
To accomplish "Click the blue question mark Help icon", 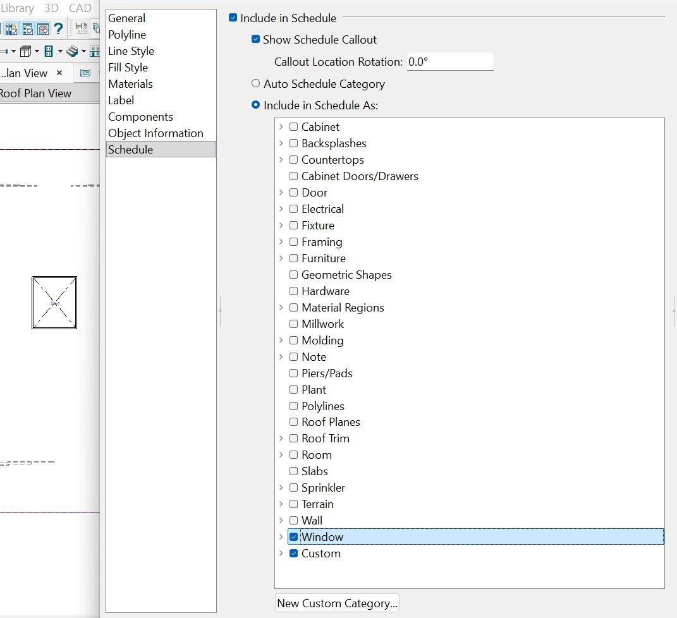I will (58, 29).
